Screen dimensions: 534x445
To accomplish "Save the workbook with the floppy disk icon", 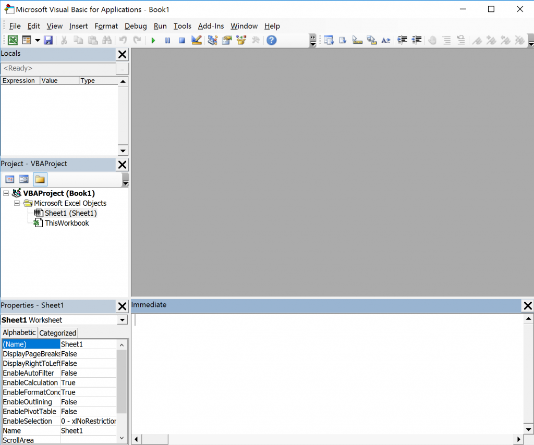I will coord(48,40).
